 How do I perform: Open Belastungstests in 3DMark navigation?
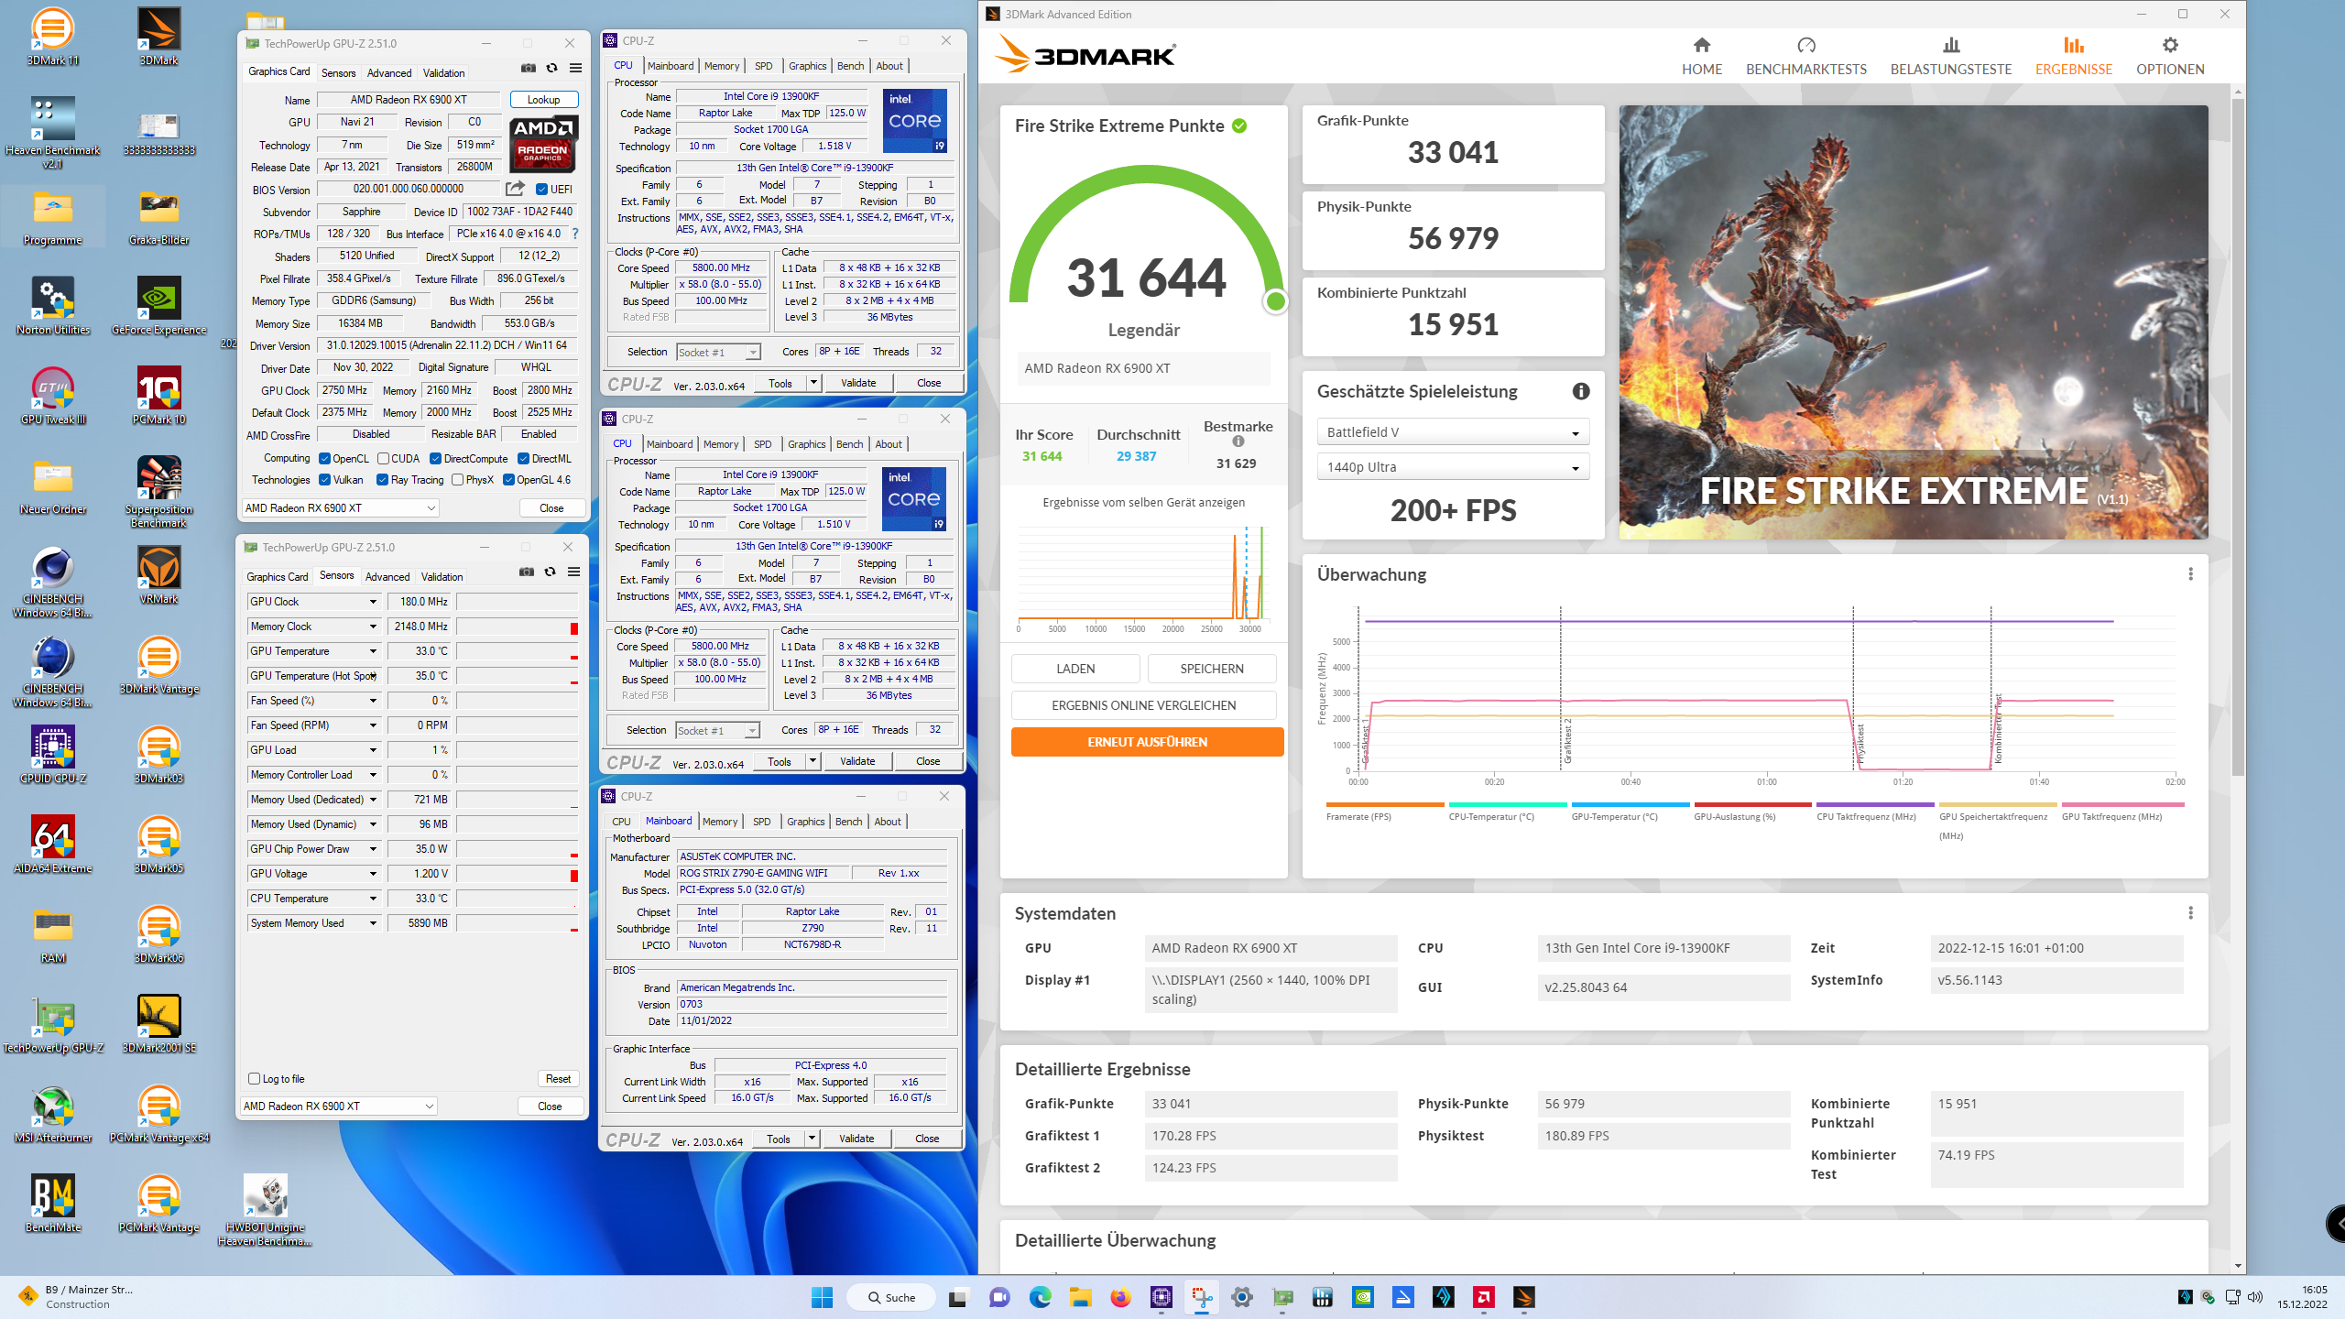(1951, 56)
